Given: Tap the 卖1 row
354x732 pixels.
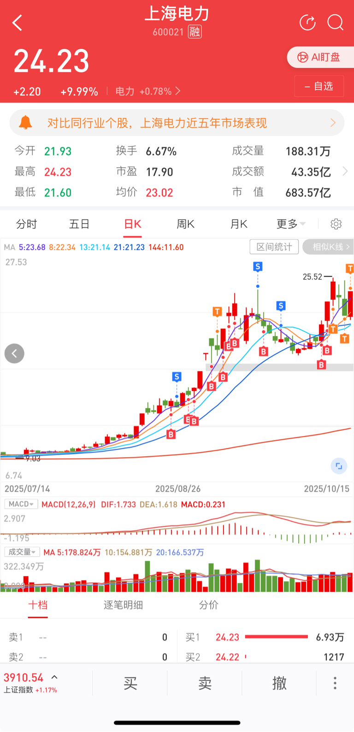Looking at the screenshot, I should (x=88, y=637).
